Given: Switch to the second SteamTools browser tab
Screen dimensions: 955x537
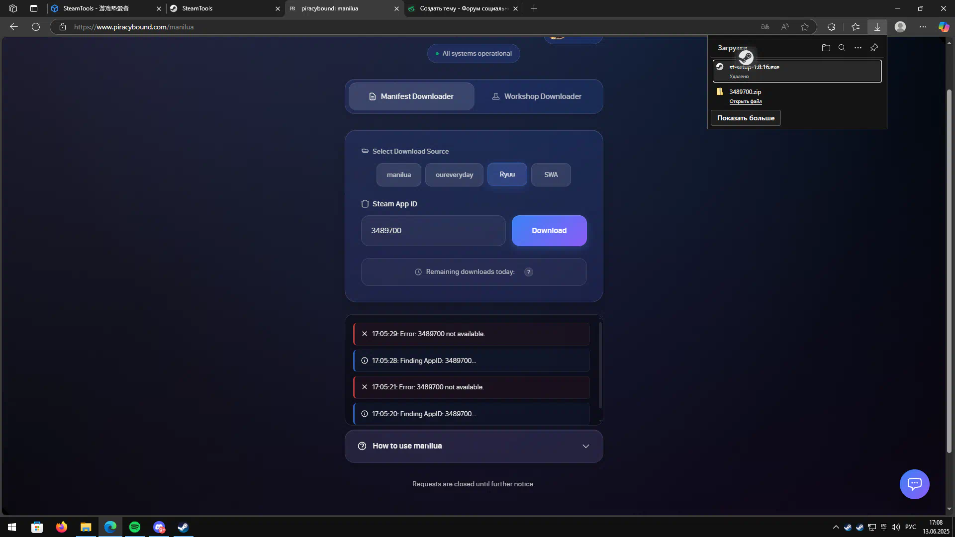Looking at the screenshot, I should point(225,8).
